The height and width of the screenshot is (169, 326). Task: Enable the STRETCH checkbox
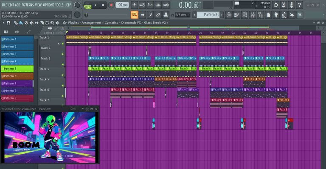pos(64,33)
